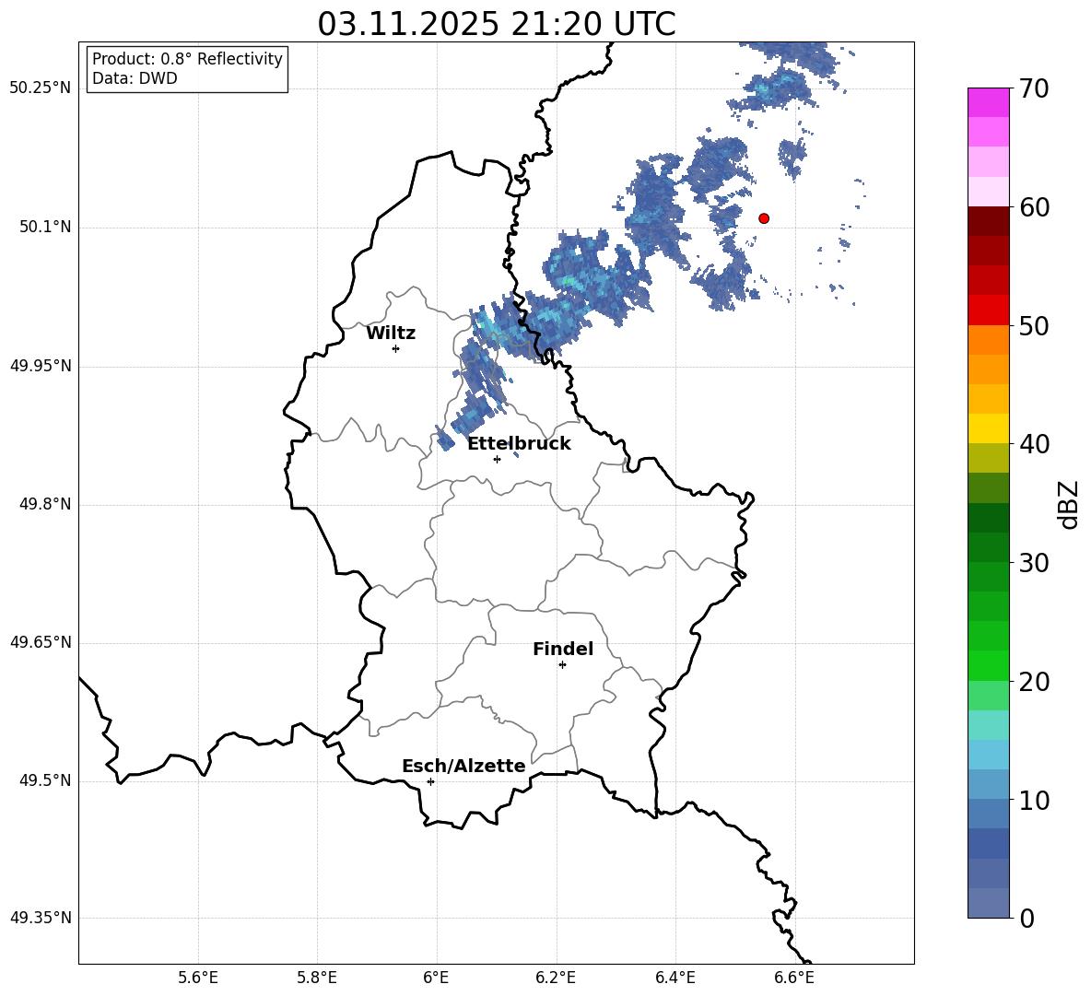1091x996 pixels.
Task: Click the dark maroon colorbar segment below 60
Action: pyautogui.click(x=989, y=222)
